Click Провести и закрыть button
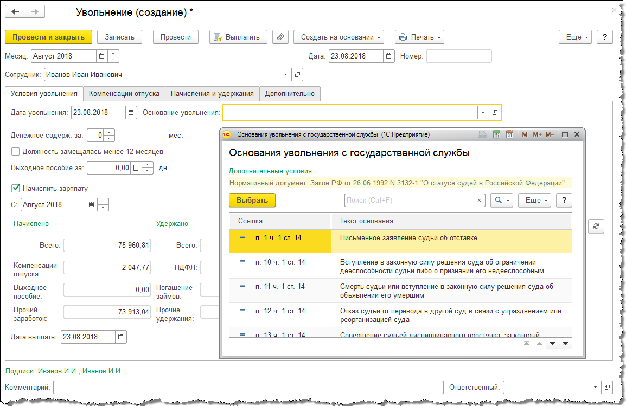 pos(48,37)
